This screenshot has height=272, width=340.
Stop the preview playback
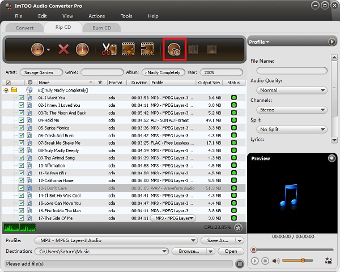(x=265, y=261)
